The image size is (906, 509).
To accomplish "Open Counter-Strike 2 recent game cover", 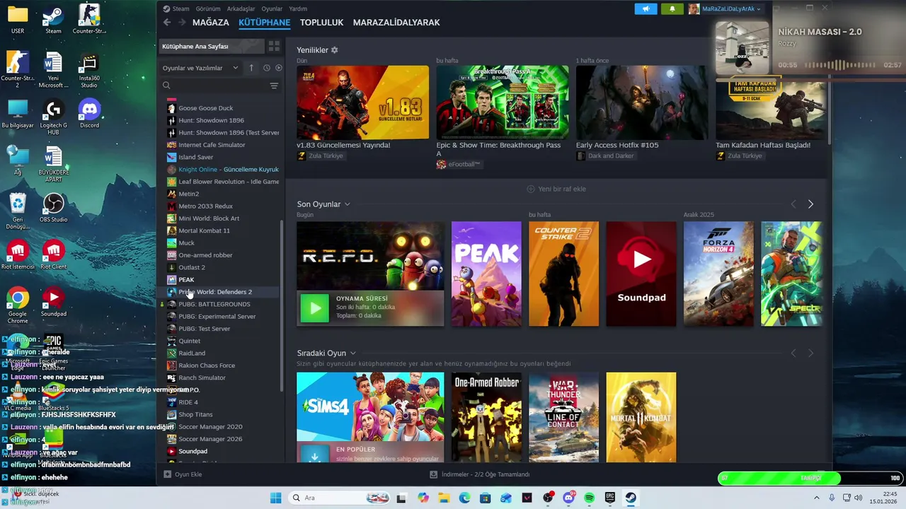I will tap(563, 274).
